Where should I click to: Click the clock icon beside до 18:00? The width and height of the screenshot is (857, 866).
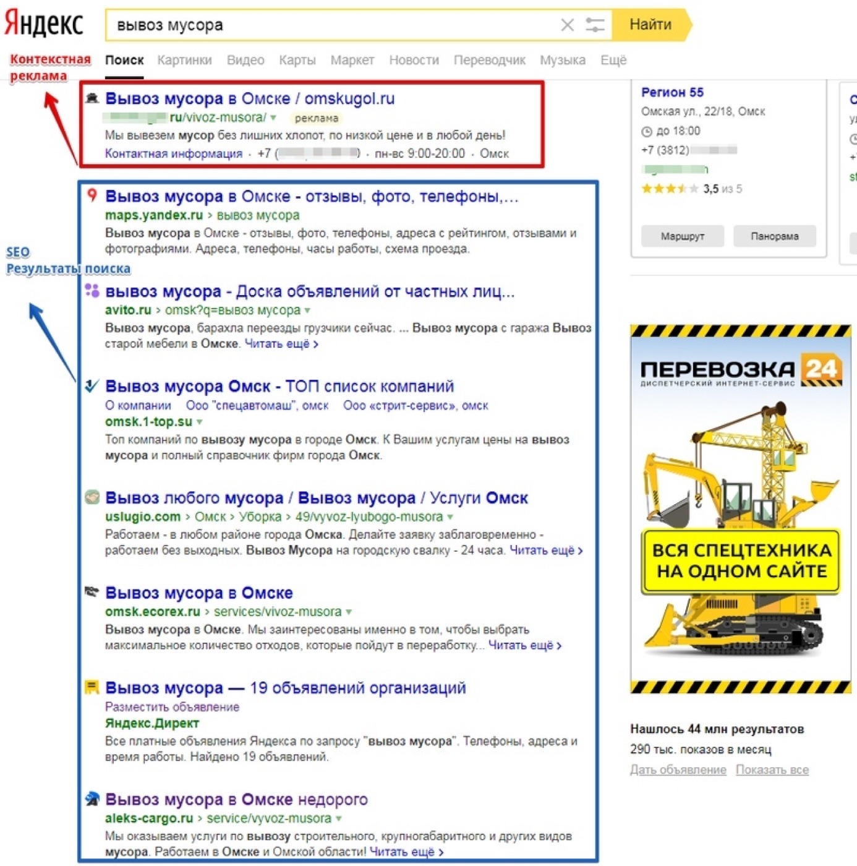[647, 131]
